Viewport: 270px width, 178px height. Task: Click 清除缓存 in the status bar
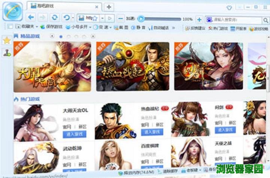pos(168,171)
